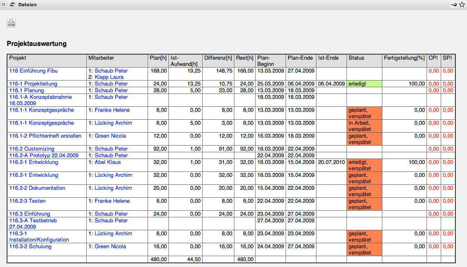
Task: Click the 'in Arbeit, verspätet' status cell
Action: pos(364,126)
